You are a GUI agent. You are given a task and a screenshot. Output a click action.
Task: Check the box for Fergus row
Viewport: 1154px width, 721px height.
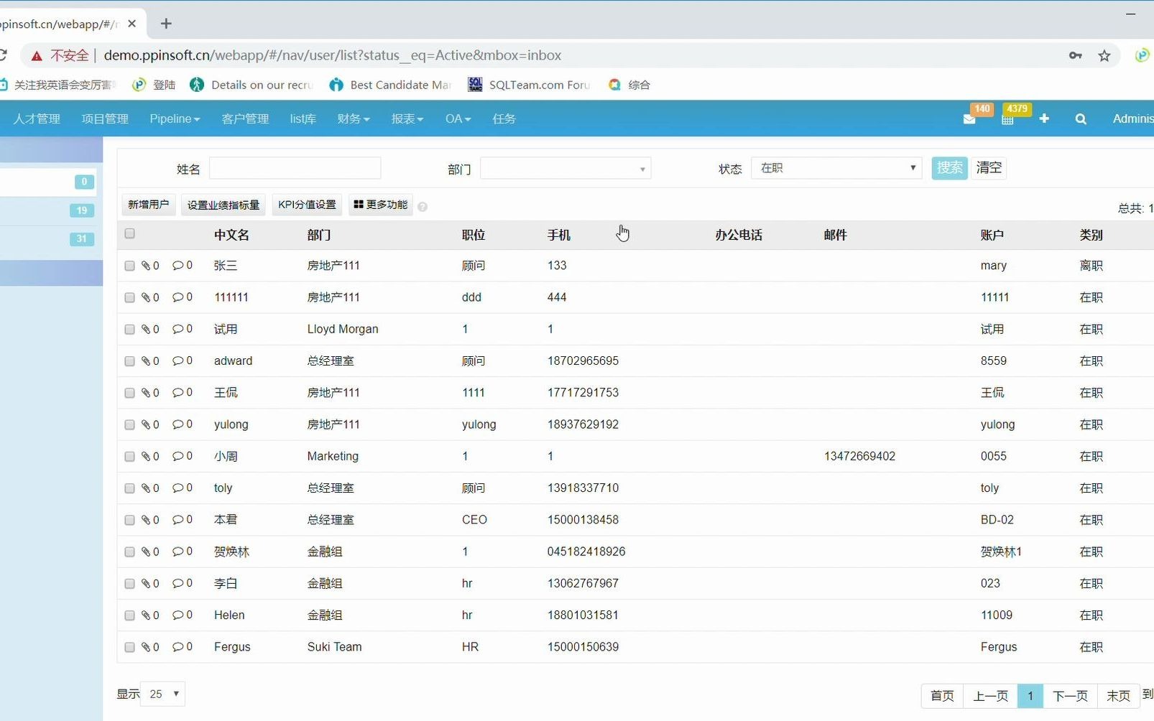point(129,647)
